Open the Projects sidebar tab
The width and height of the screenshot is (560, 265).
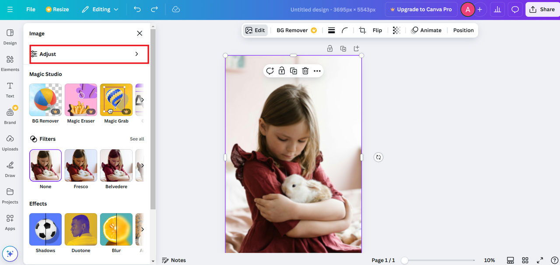10,196
